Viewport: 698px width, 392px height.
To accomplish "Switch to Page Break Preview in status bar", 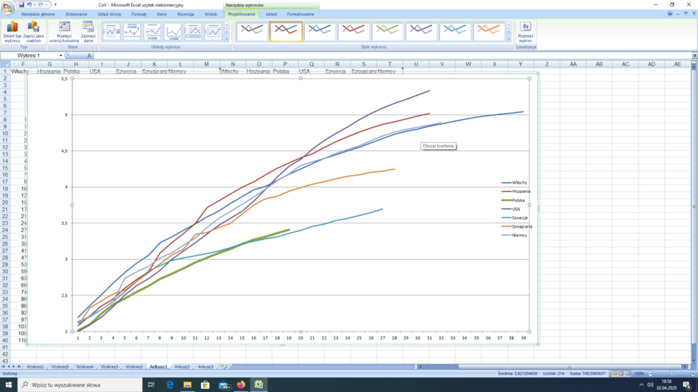I will point(628,374).
